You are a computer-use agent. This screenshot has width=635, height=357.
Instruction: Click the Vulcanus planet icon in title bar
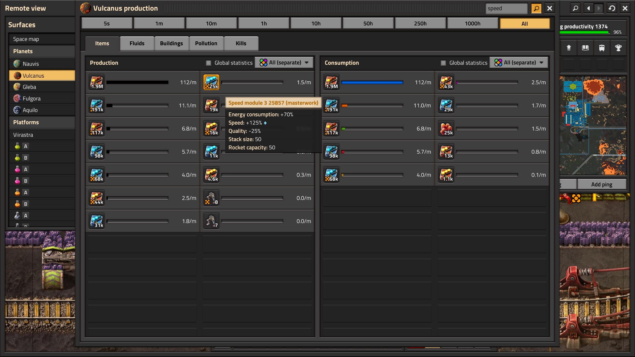coord(86,8)
